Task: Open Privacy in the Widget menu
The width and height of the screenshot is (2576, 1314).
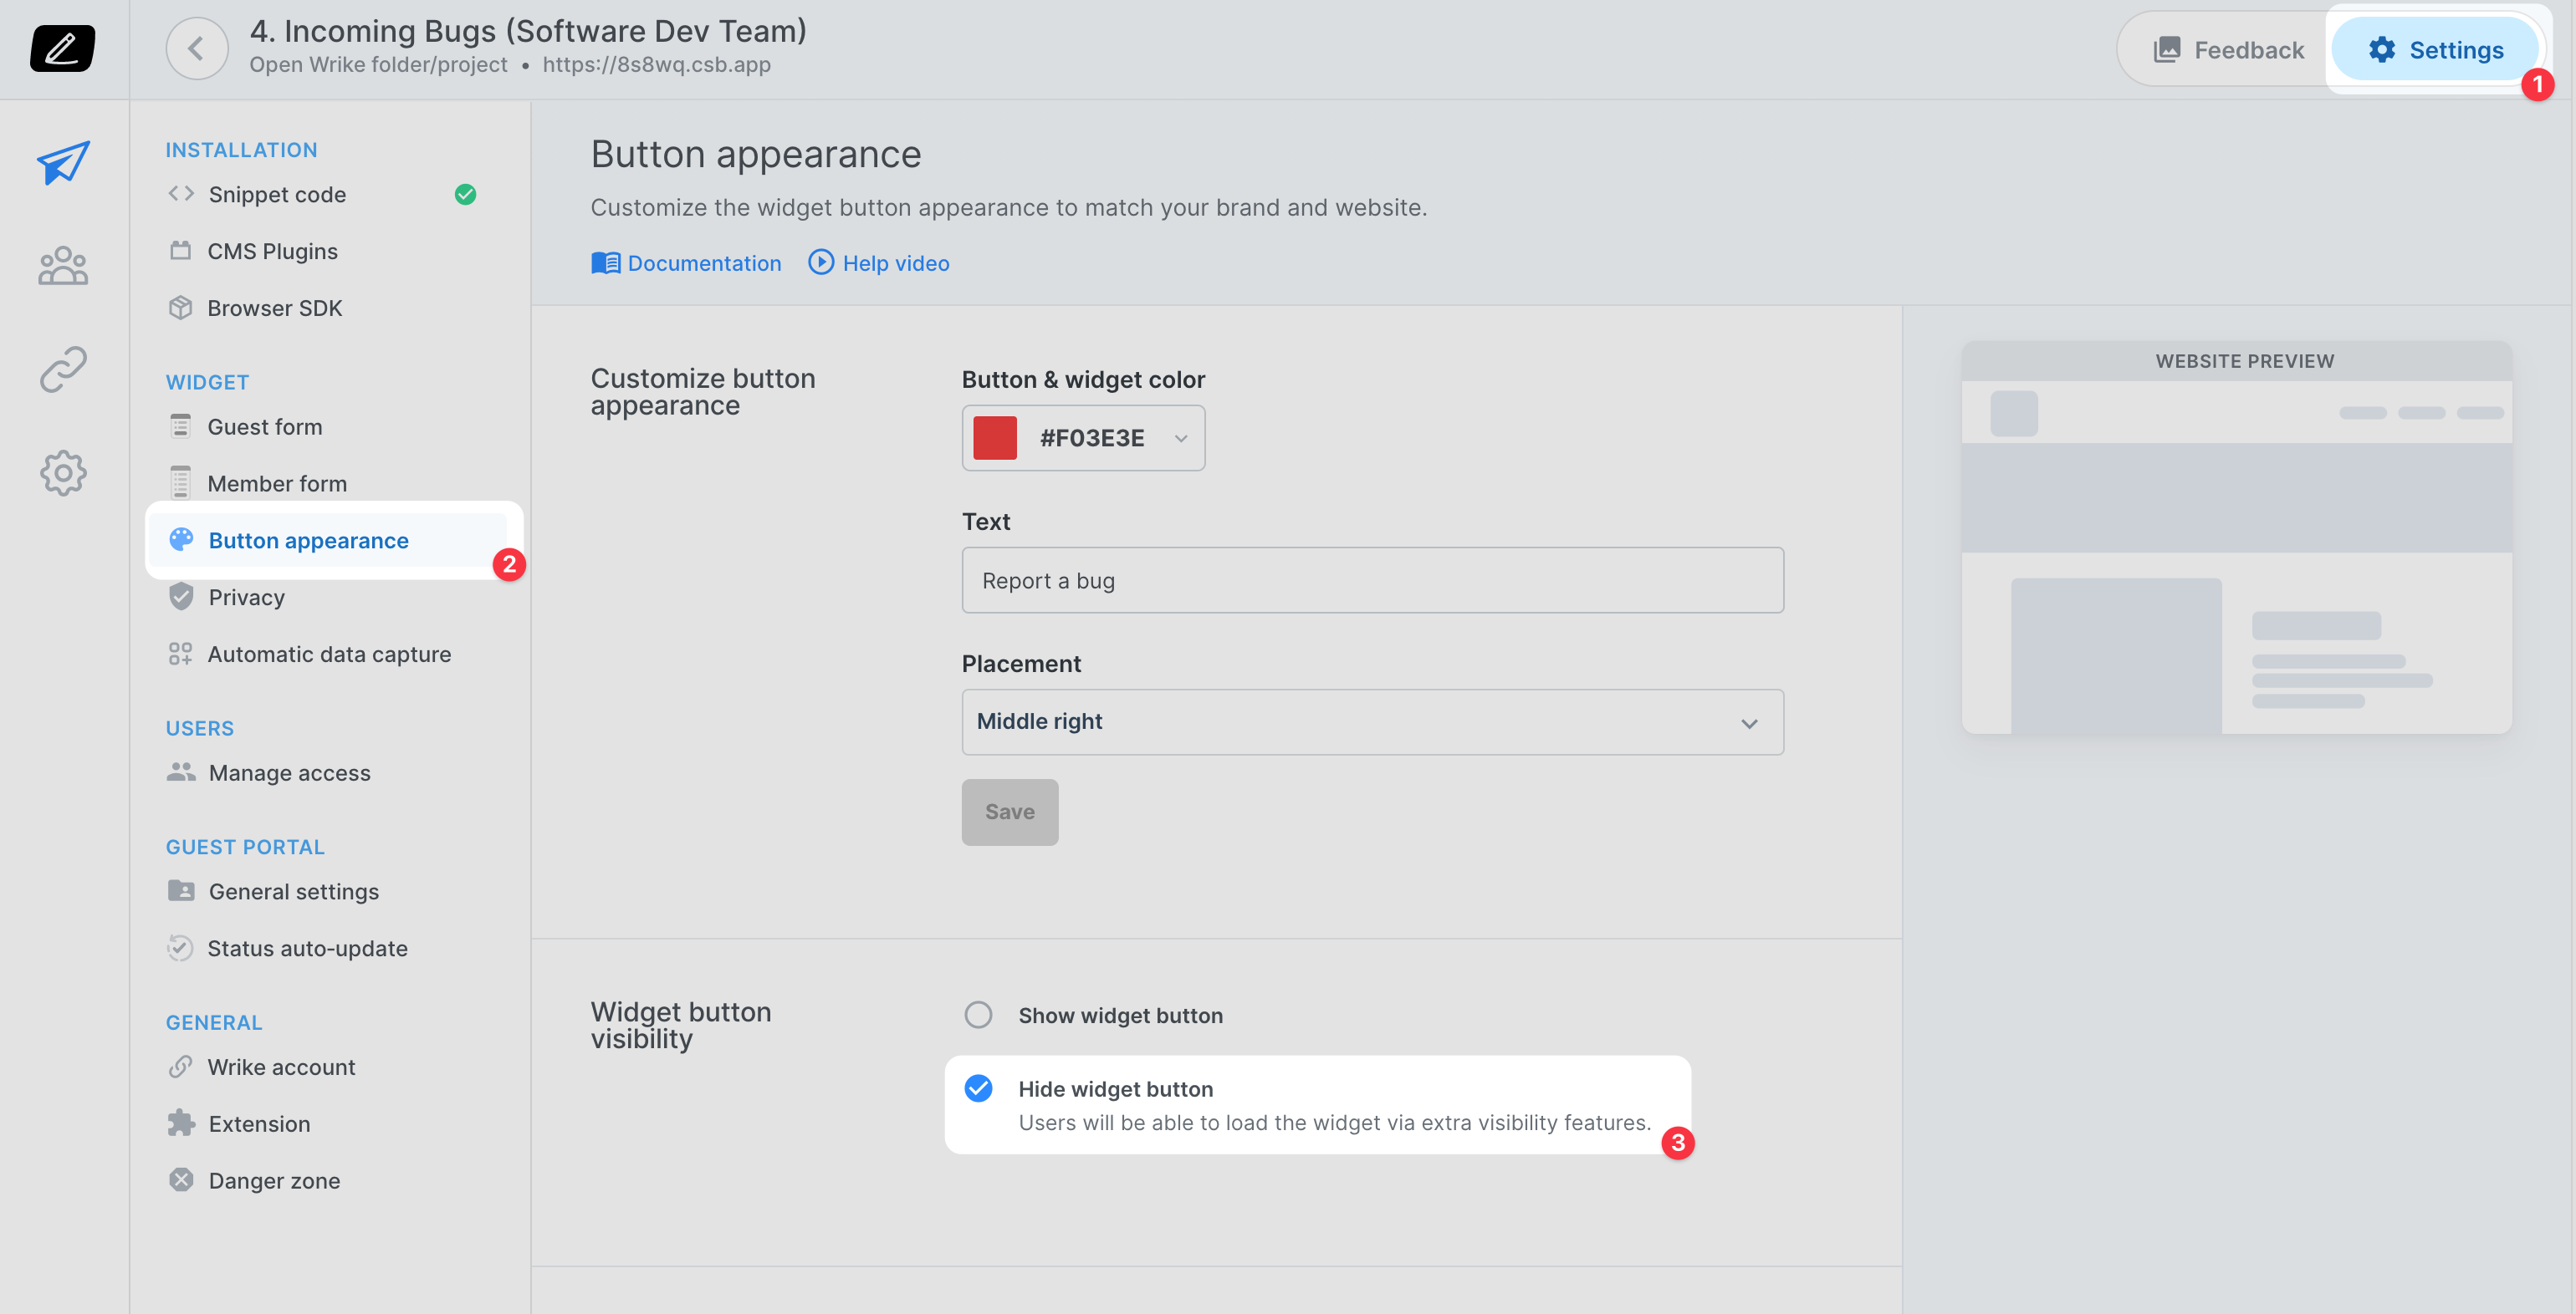Action: [246, 597]
